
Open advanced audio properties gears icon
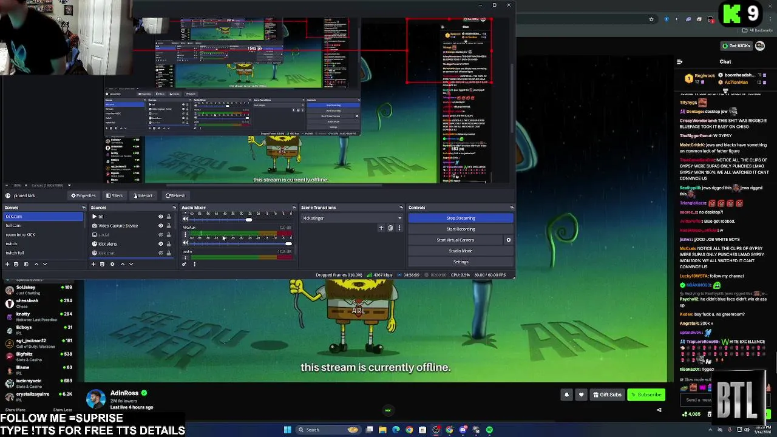[x=185, y=264]
